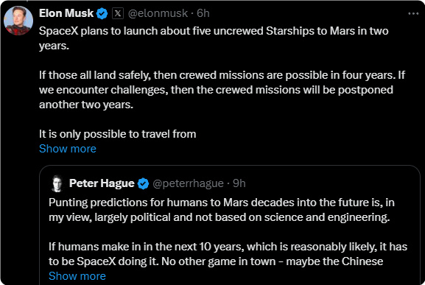Click the "Punting predictions for humans" quoted paragraph

coord(222,210)
